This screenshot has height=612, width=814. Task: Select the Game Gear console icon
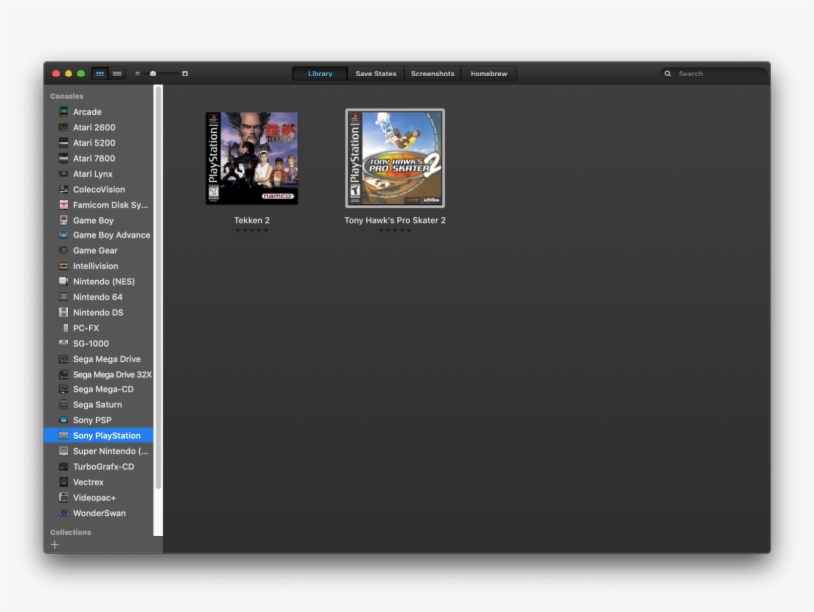tap(64, 250)
